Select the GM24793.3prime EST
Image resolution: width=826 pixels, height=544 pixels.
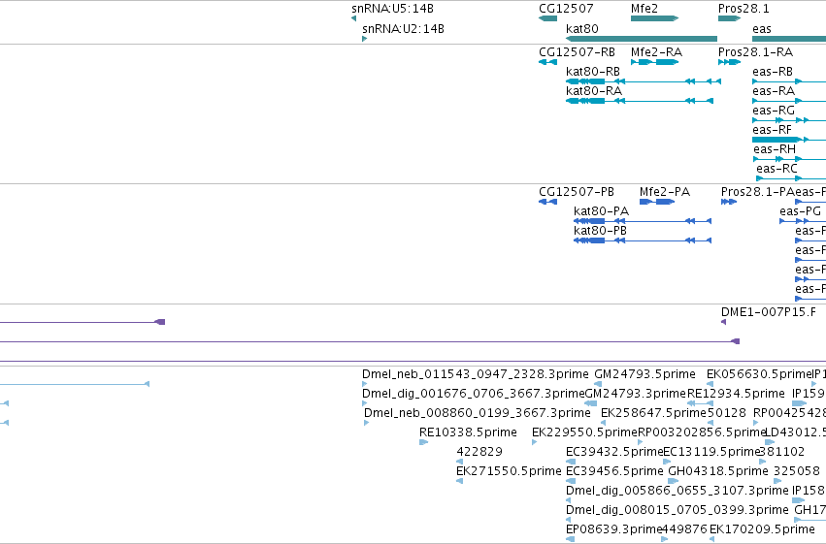pyautogui.click(x=591, y=403)
